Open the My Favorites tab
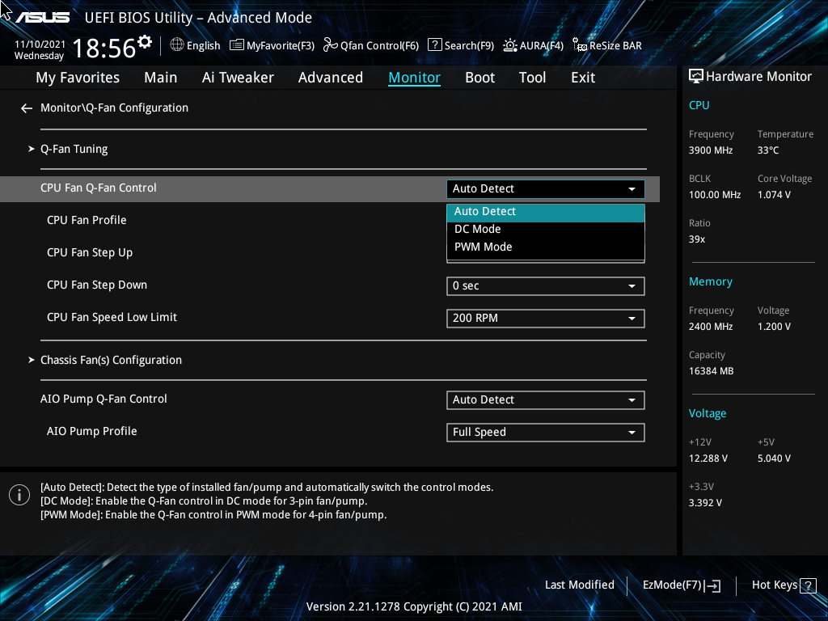This screenshot has height=621, width=828. click(x=78, y=78)
